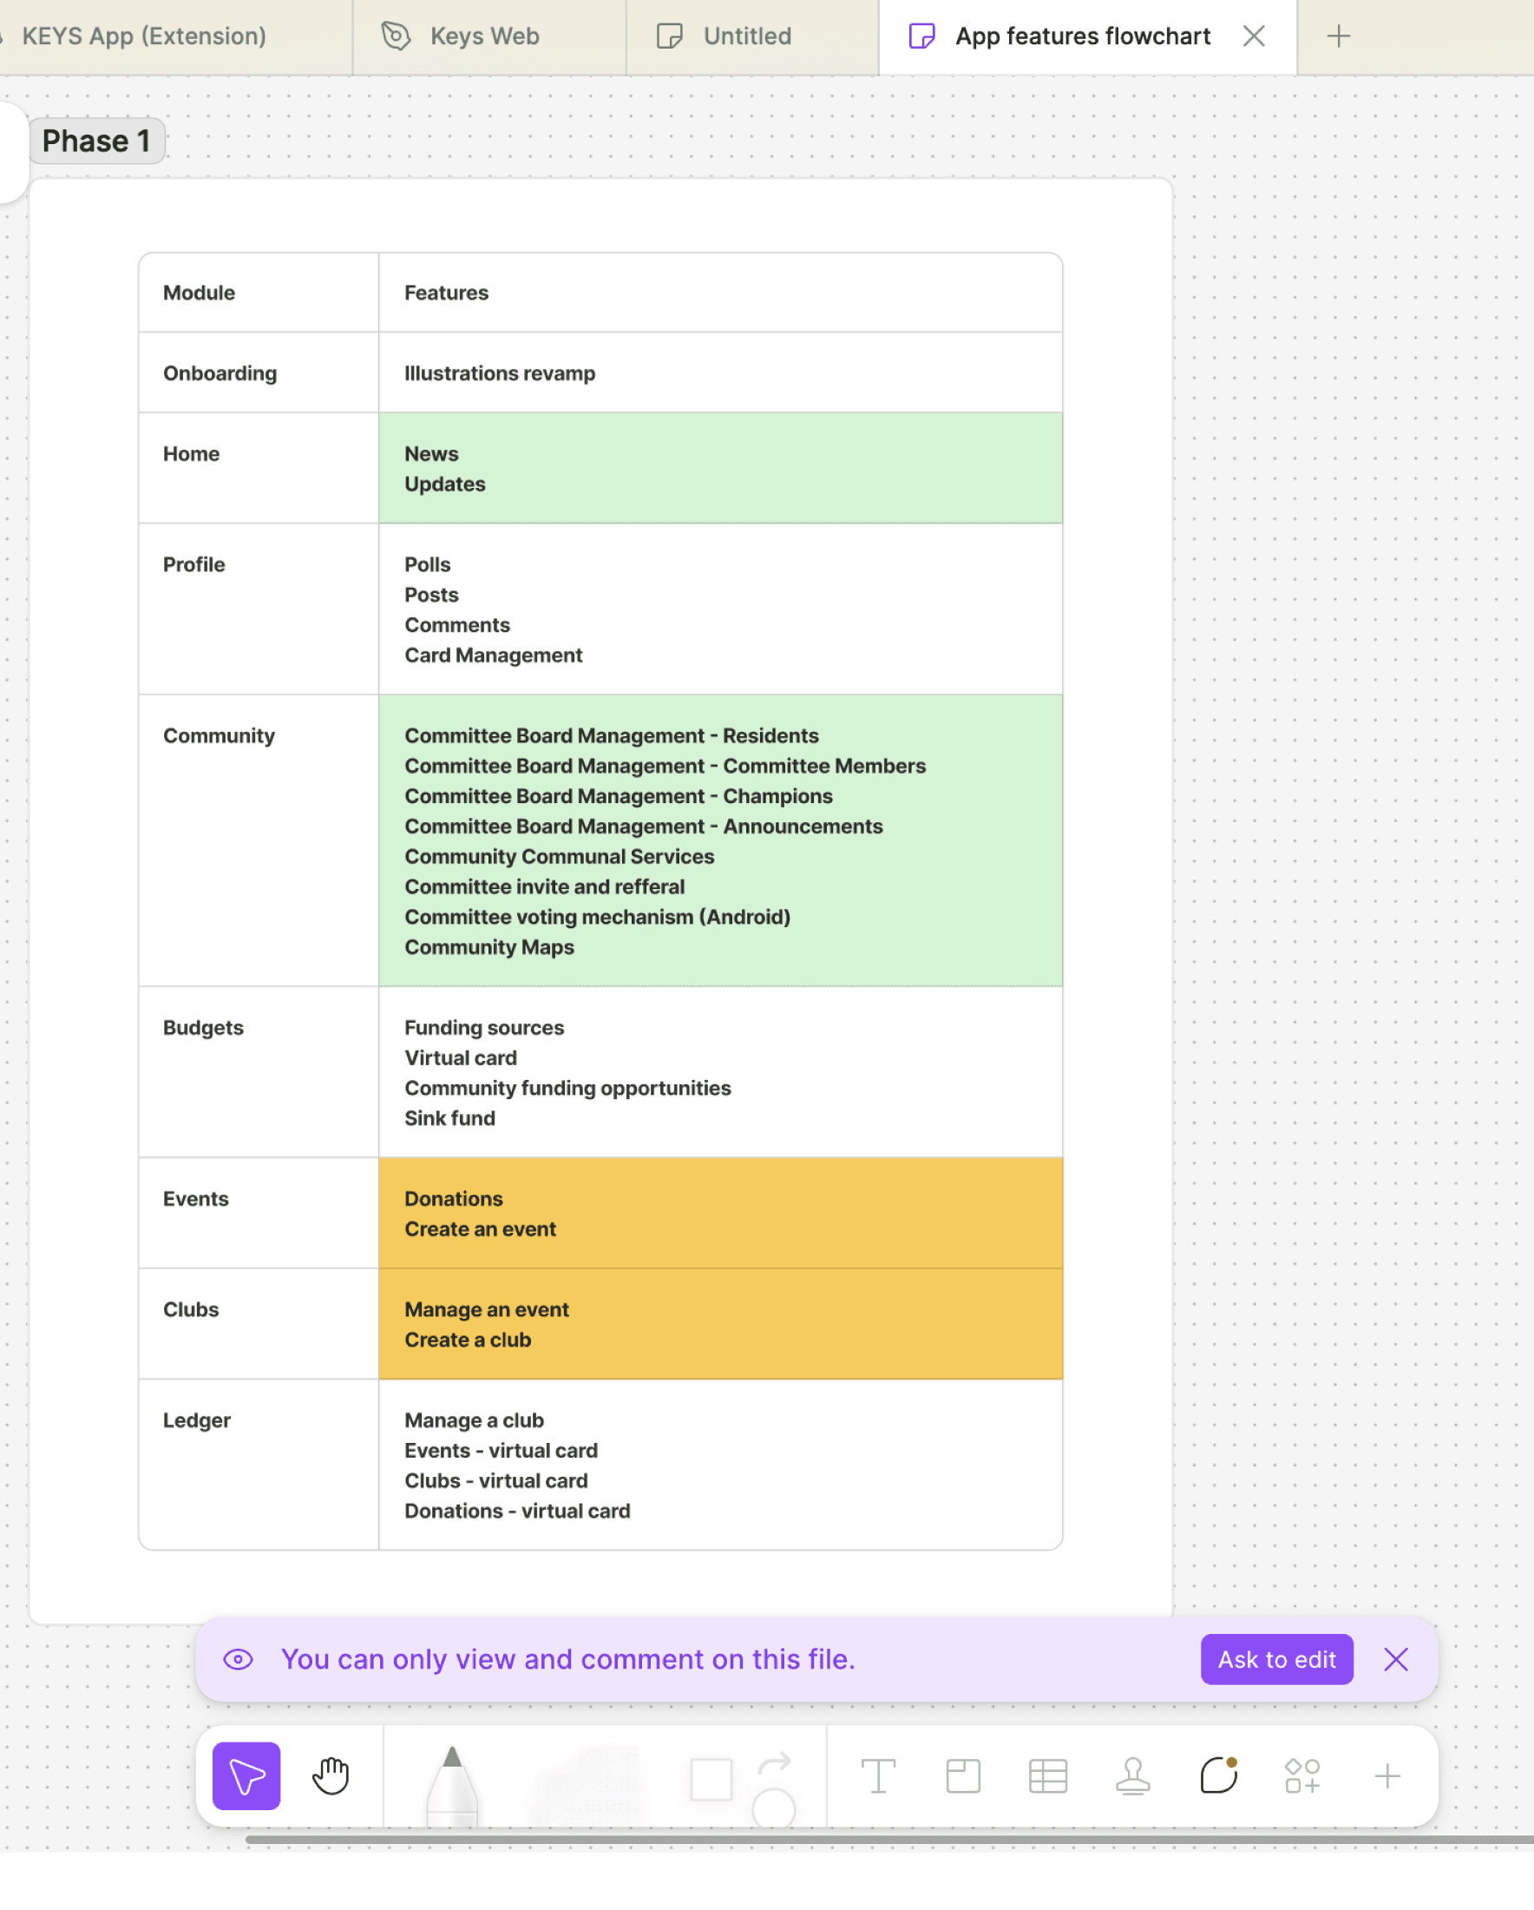Switch to Untitled tab
The width and height of the screenshot is (1534, 1910).
(x=752, y=36)
